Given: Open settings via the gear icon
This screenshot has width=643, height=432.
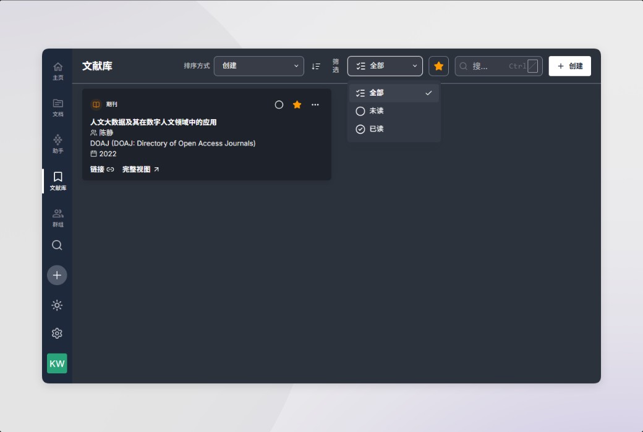Looking at the screenshot, I should (57, 333).
